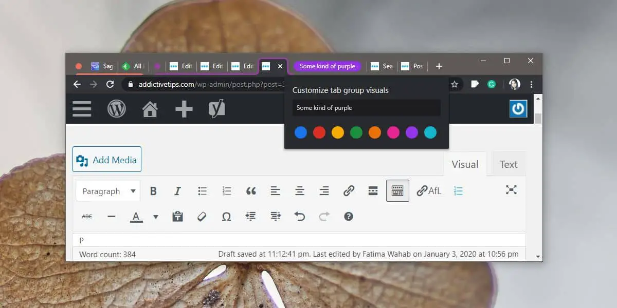The height and width of the screenshot is (308, 617).
Task: Switch to the Visual editor tab
Action: [x=465, y=164]
